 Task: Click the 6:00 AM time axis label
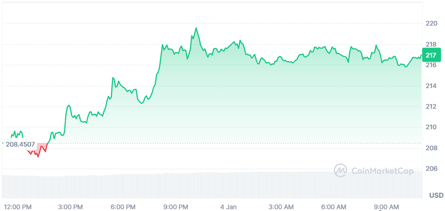[334, 206]
